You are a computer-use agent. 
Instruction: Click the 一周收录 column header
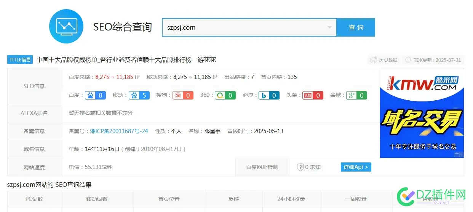coord(356,199)
